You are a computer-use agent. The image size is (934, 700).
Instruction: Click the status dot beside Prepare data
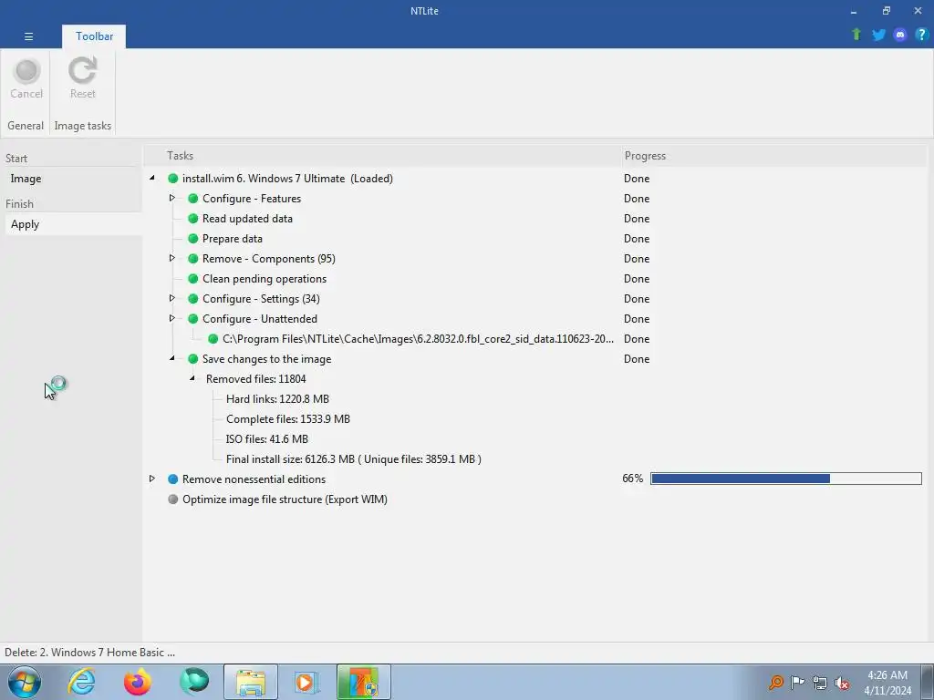[x=193, y=239]
